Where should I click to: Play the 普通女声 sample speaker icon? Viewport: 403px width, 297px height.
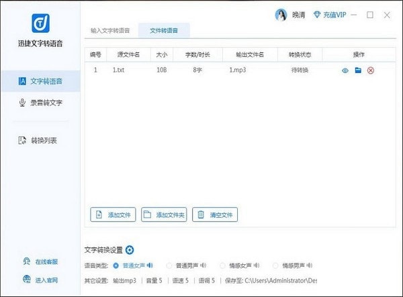coord(150,265)
